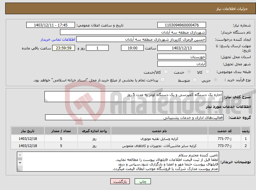The width and height of the screenshot is (256, 190).
Task: Click the buyer notes text تامین کننده محترم سلام
Action: [x=198, y=155]
